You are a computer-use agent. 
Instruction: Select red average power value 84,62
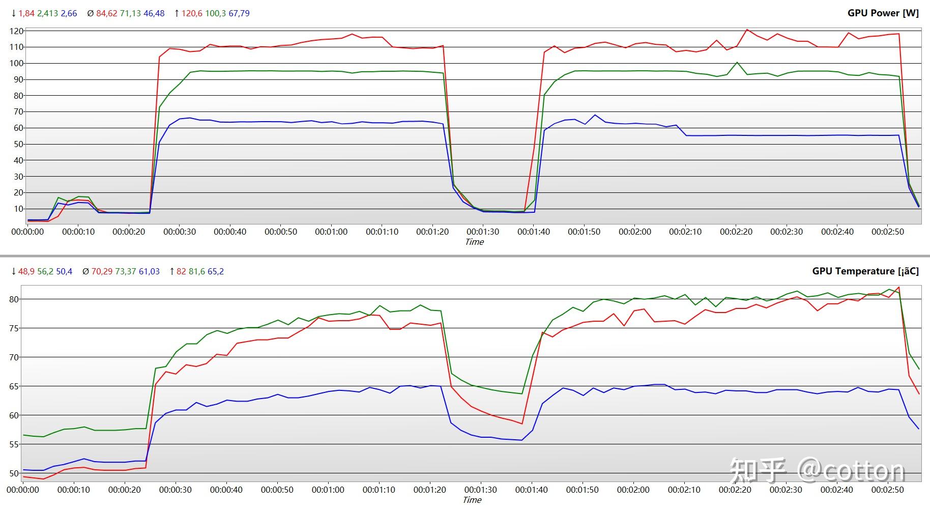click(x=106, y=14)
